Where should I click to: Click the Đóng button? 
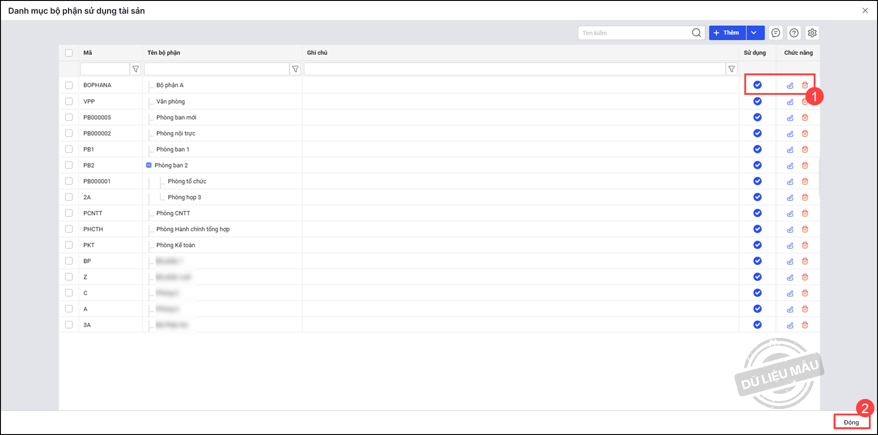[852, 422]
